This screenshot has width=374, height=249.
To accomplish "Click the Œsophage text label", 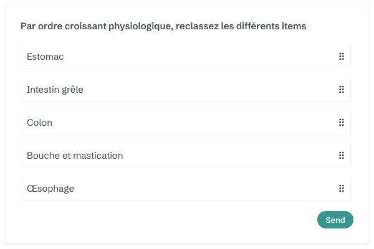I will click(x=50, y=189).
